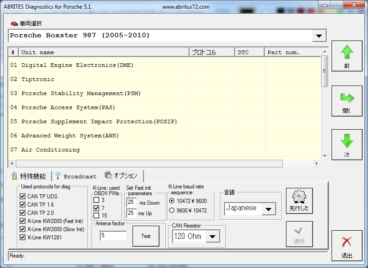Click the red X exit button
368x268 pixels.
click(x=347, y=246)
